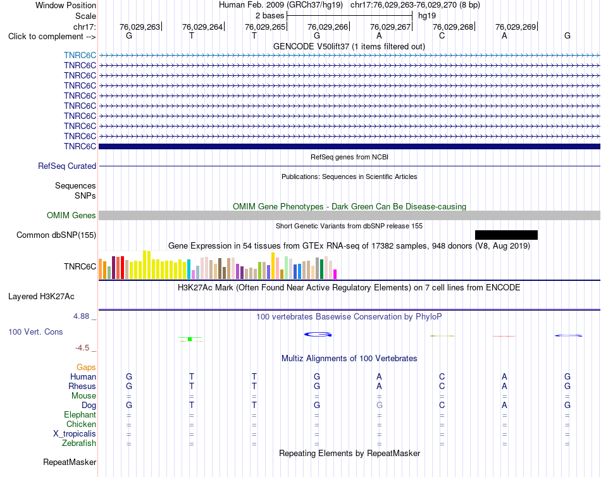Click 'Publications: Sequences in Scientific Articles' title

[349, 177]
